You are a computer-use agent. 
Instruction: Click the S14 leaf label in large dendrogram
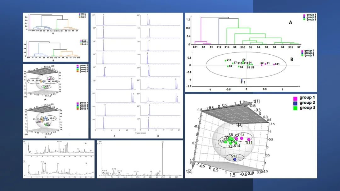227,46
